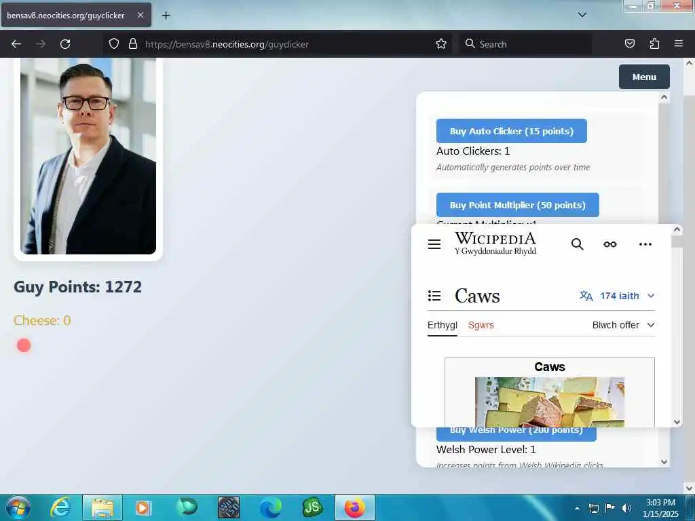The width and height of the screenshot is (695, 521).
Task: Click the Cheese: 0 label
Action: [x=42, y=320]
